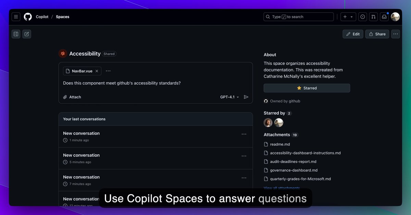Click the Attachments count badge 19
Image resolution: width=411 pixels, height=215 pixels.
295,135
